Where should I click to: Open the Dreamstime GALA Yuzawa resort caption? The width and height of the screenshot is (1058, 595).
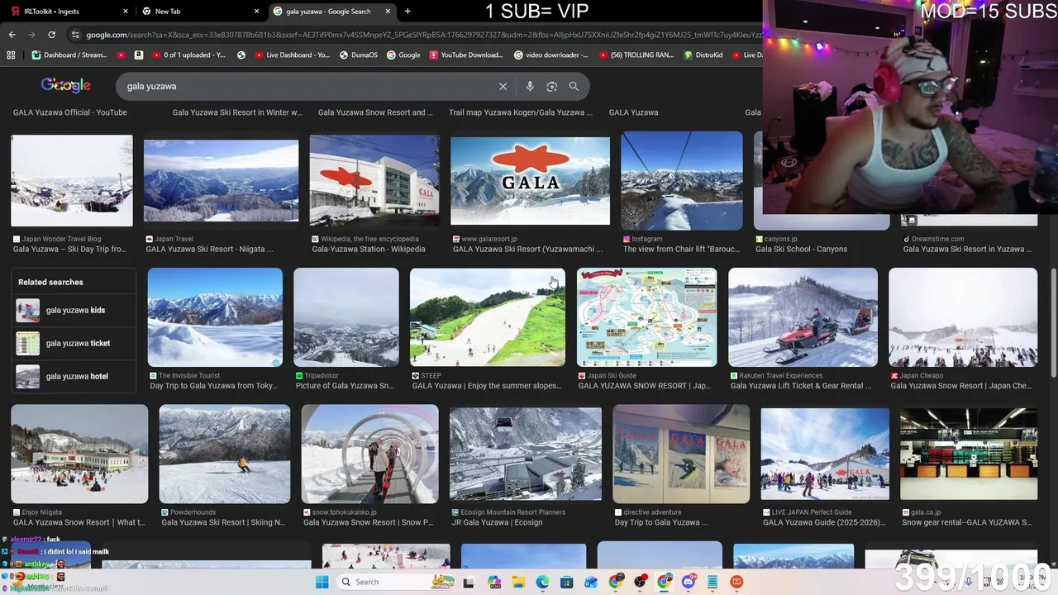[967, 249]
